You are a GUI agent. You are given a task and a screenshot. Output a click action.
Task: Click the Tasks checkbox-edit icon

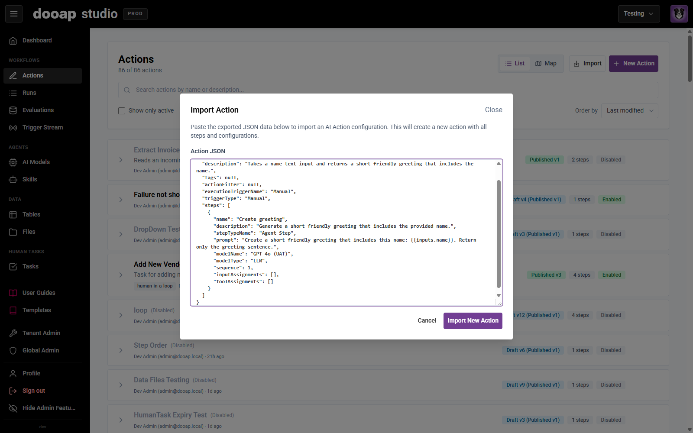pyautogui.click(x=13, y=266)
